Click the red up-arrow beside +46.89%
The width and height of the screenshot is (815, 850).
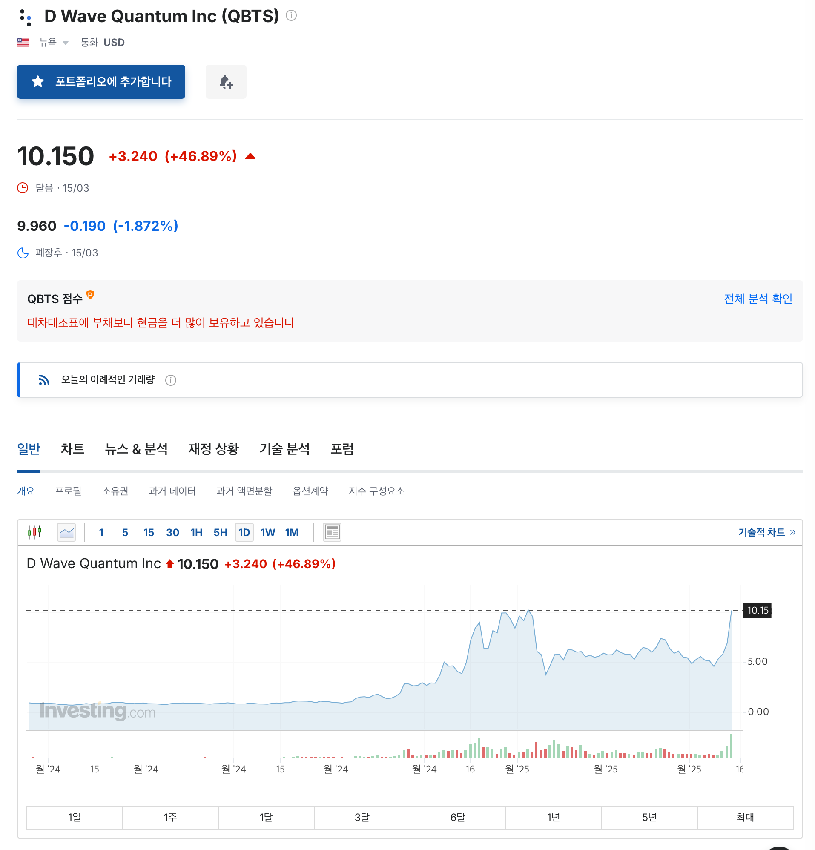coord(250,156)
